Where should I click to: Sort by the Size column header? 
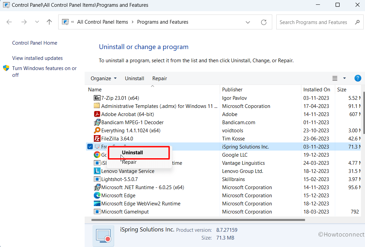tap(342, 90)
